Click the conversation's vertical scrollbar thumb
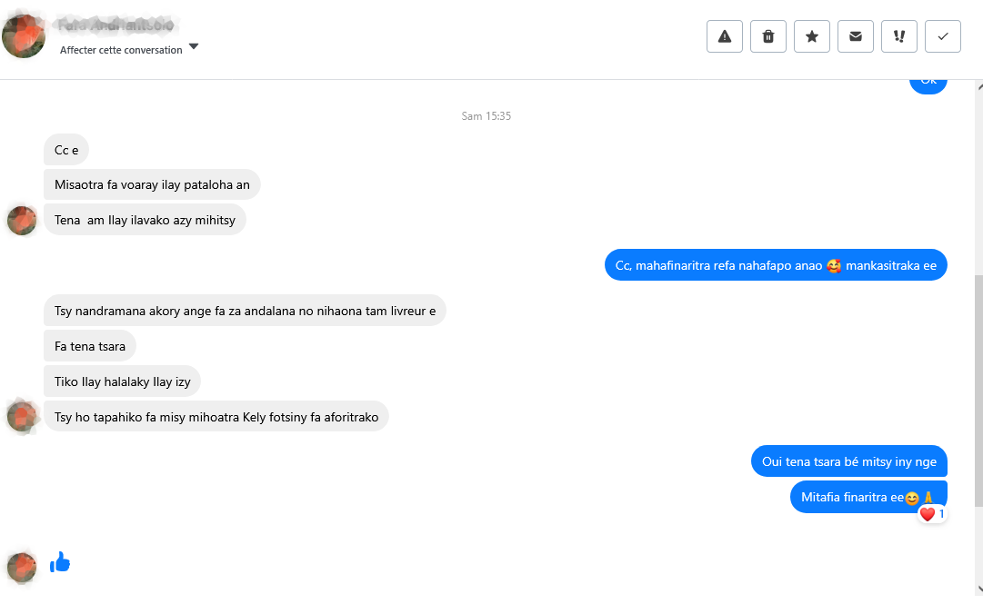 click(978, 391)
